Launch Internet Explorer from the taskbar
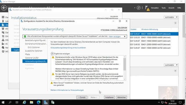The height and width of the screenshot is (105, 186). tap(24, 102)
